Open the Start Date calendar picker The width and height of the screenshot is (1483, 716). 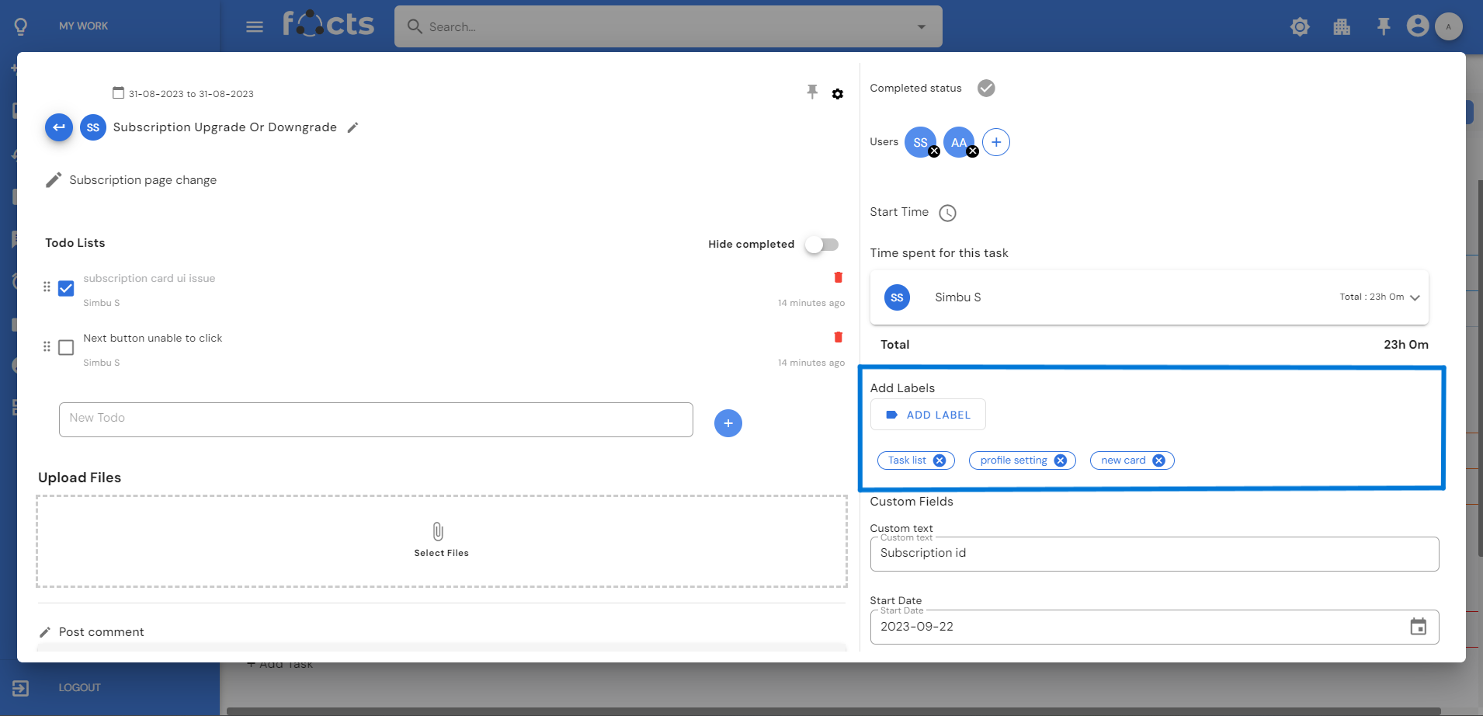tap(1418, 627)
